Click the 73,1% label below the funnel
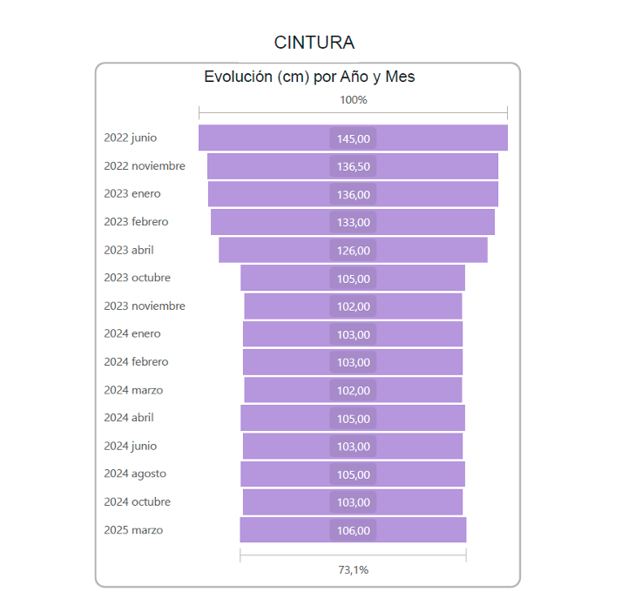This screenshot has width=622, height=605. click(x=353, y=570)
